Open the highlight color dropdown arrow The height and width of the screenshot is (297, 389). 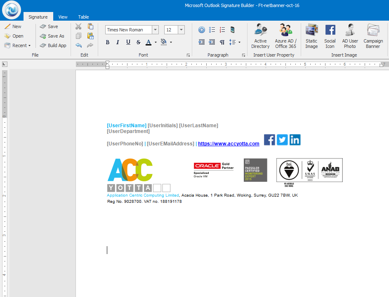tap(171, 42)
